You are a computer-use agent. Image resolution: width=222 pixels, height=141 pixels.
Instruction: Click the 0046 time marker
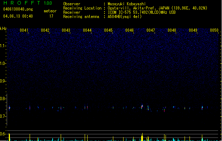tap(130, 30)
